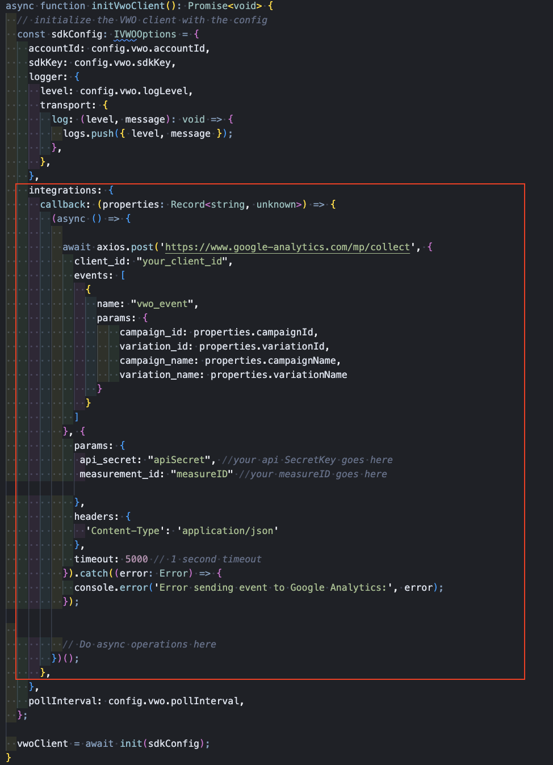
Task: Click the axios.post call
Action: coord(125,247)
